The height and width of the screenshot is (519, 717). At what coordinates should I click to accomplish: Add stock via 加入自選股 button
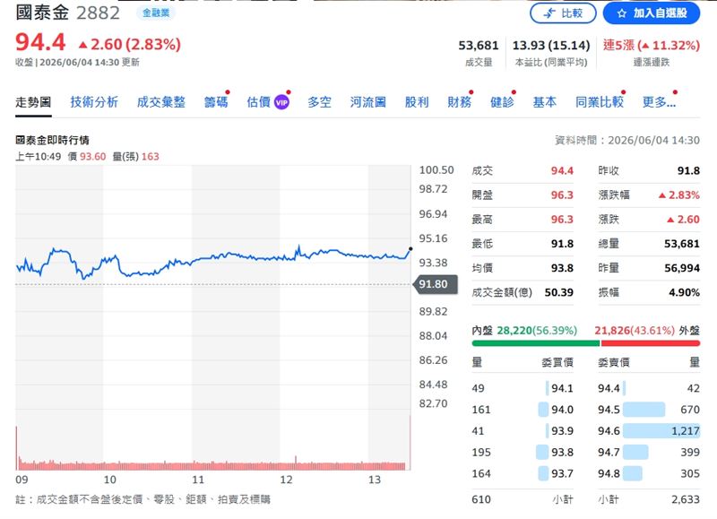(652, 13)
